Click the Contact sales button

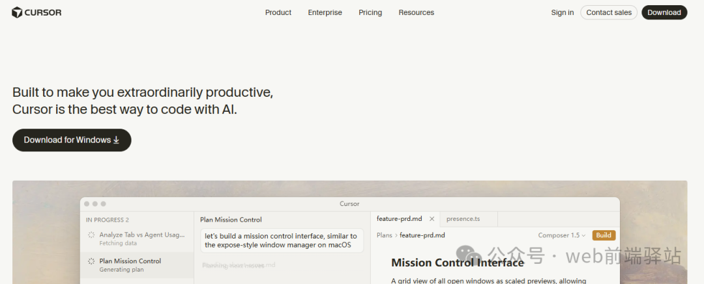click(x=608, y=12)
